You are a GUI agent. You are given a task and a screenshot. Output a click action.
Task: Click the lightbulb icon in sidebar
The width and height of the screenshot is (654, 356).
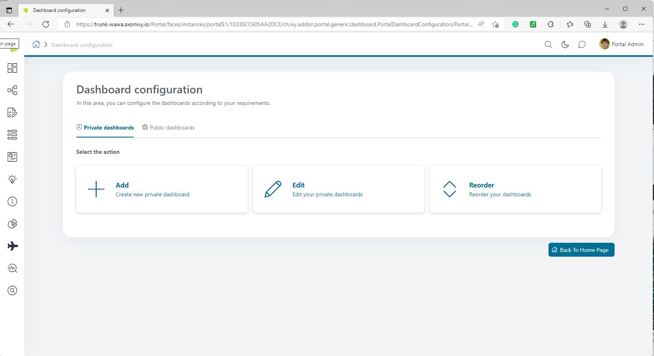12,179
